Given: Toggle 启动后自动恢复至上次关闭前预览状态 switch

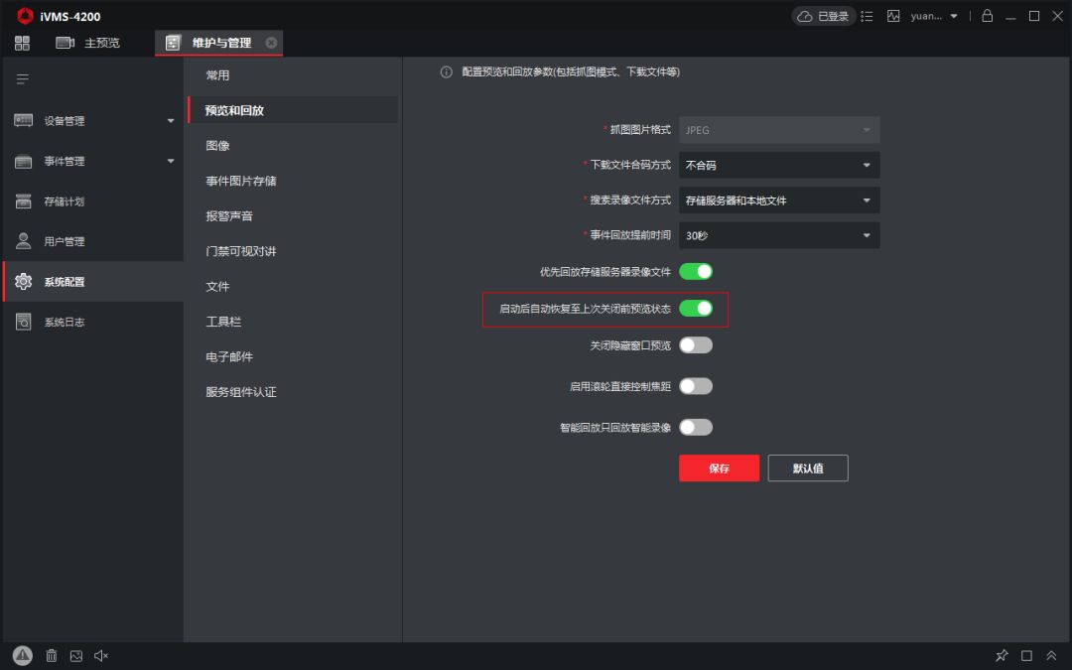Looking at the screenshot, I should [696, 309].
